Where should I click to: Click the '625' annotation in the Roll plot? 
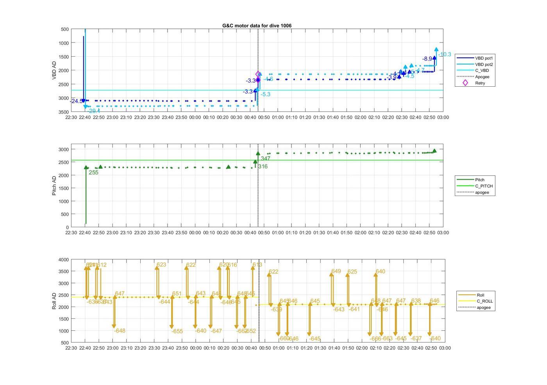click(352, 272)
